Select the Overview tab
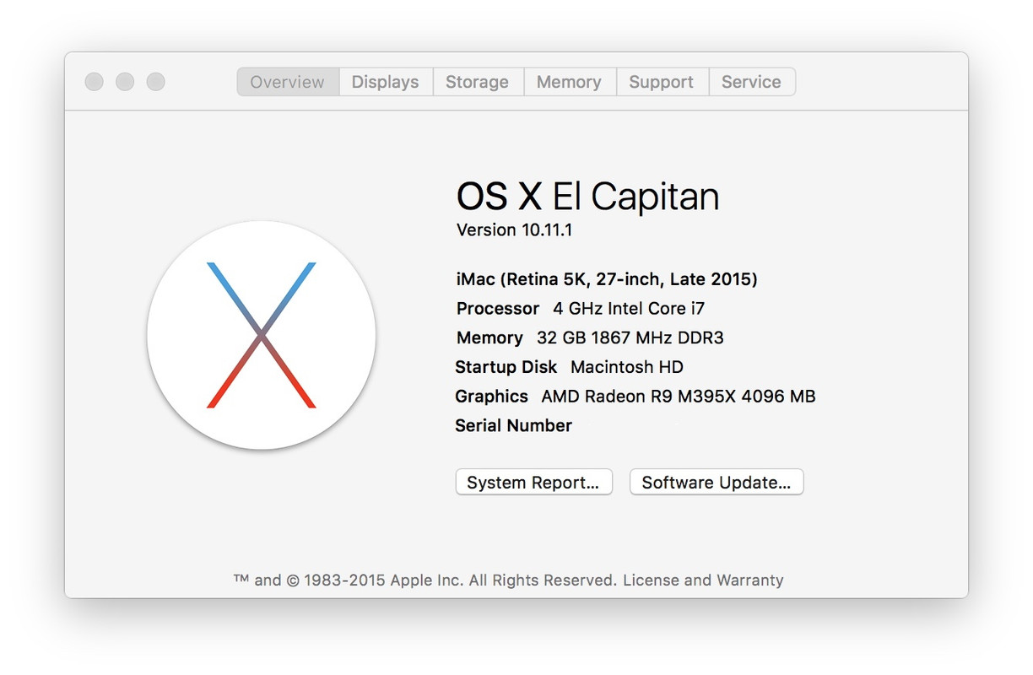 [x=288, y=82]
